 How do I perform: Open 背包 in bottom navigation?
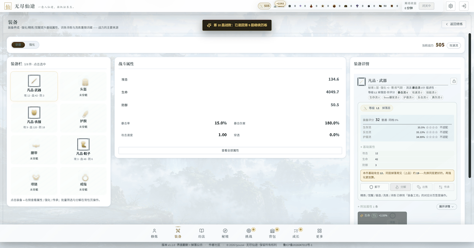(x=272, y=233)
